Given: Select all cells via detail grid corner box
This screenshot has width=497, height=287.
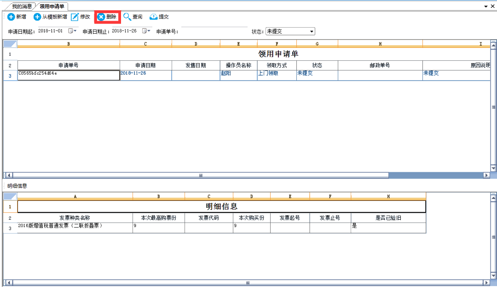Looking at the screenshot, I should (10, 196).
